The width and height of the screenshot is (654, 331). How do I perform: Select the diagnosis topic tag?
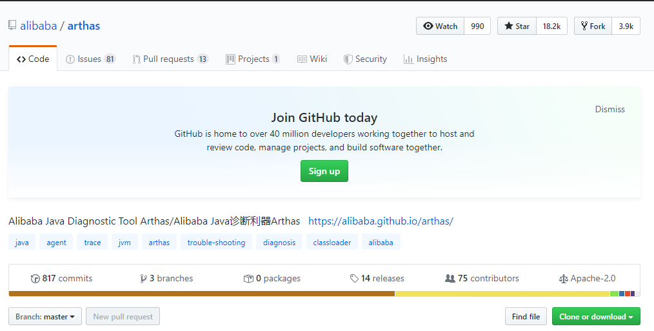click(x=279, y=242)
